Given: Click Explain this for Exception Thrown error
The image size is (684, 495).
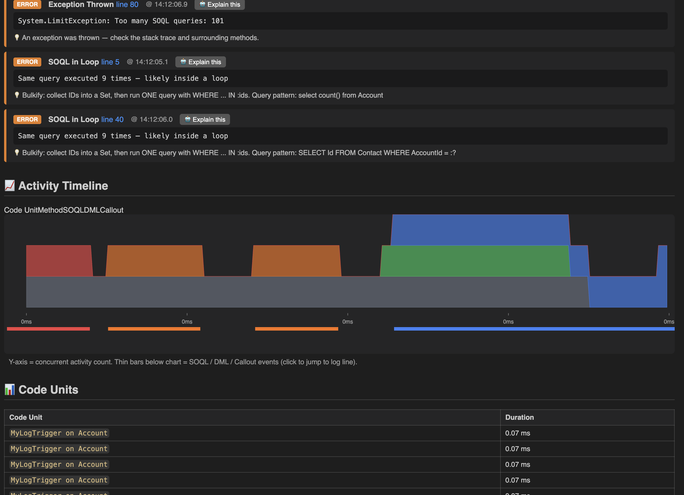Looking at the screenshot, I should [220, 5].
